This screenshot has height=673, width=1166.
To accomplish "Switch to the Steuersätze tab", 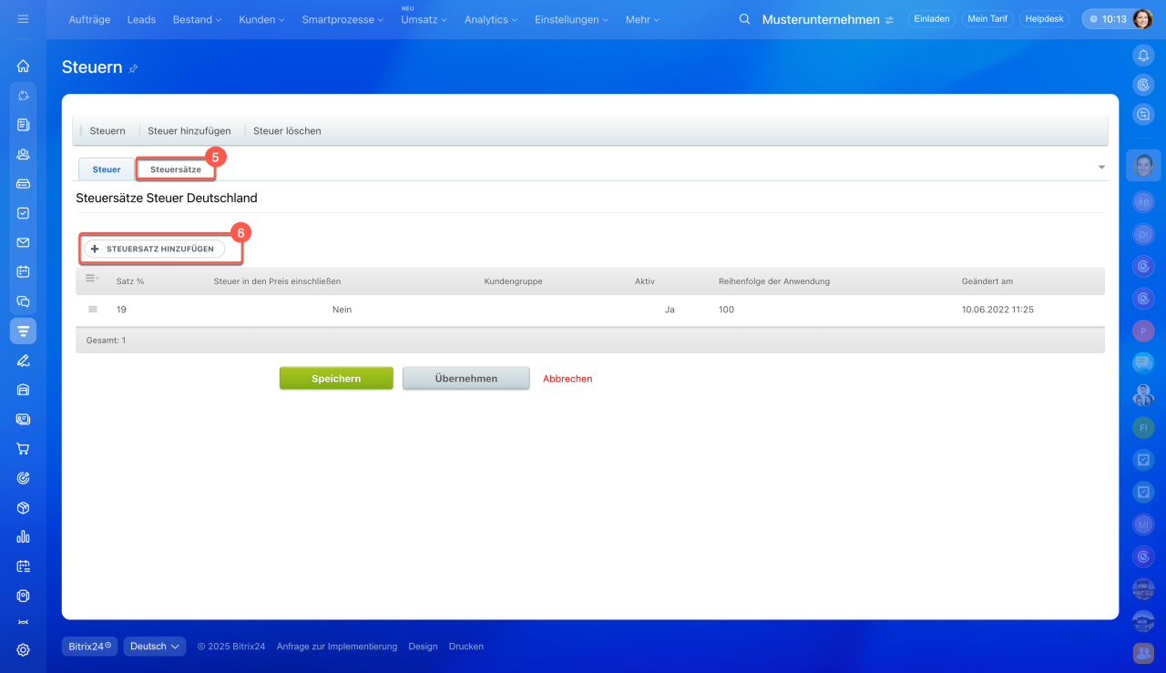I will (176, 169).
